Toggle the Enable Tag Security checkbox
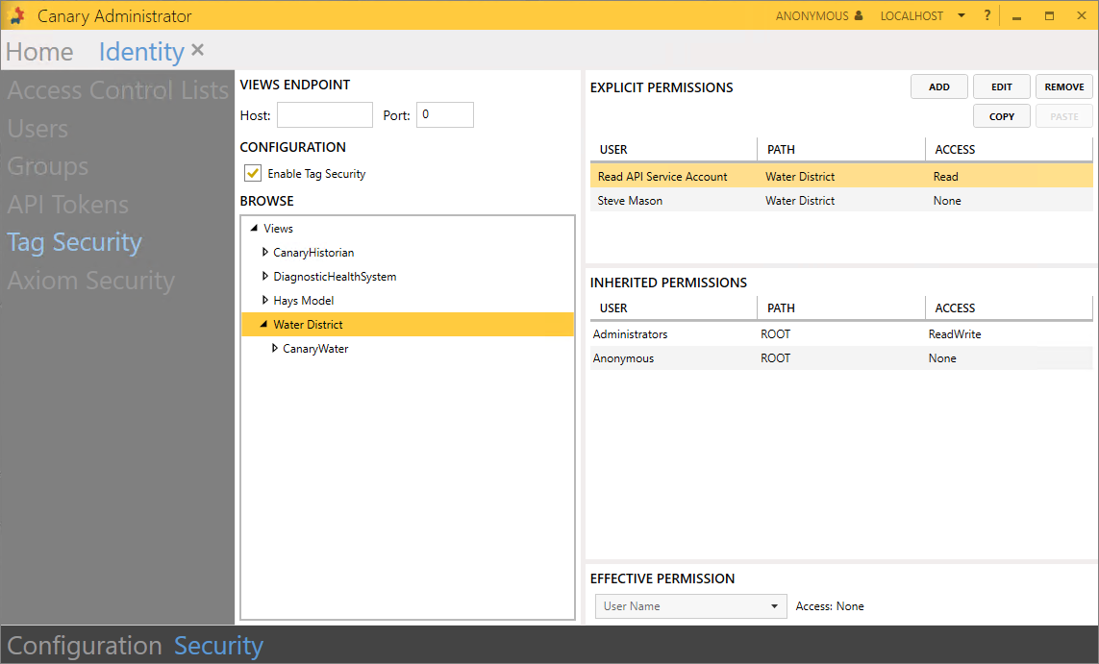This screenshot has width=1099, height=664. tap(252, 173)
